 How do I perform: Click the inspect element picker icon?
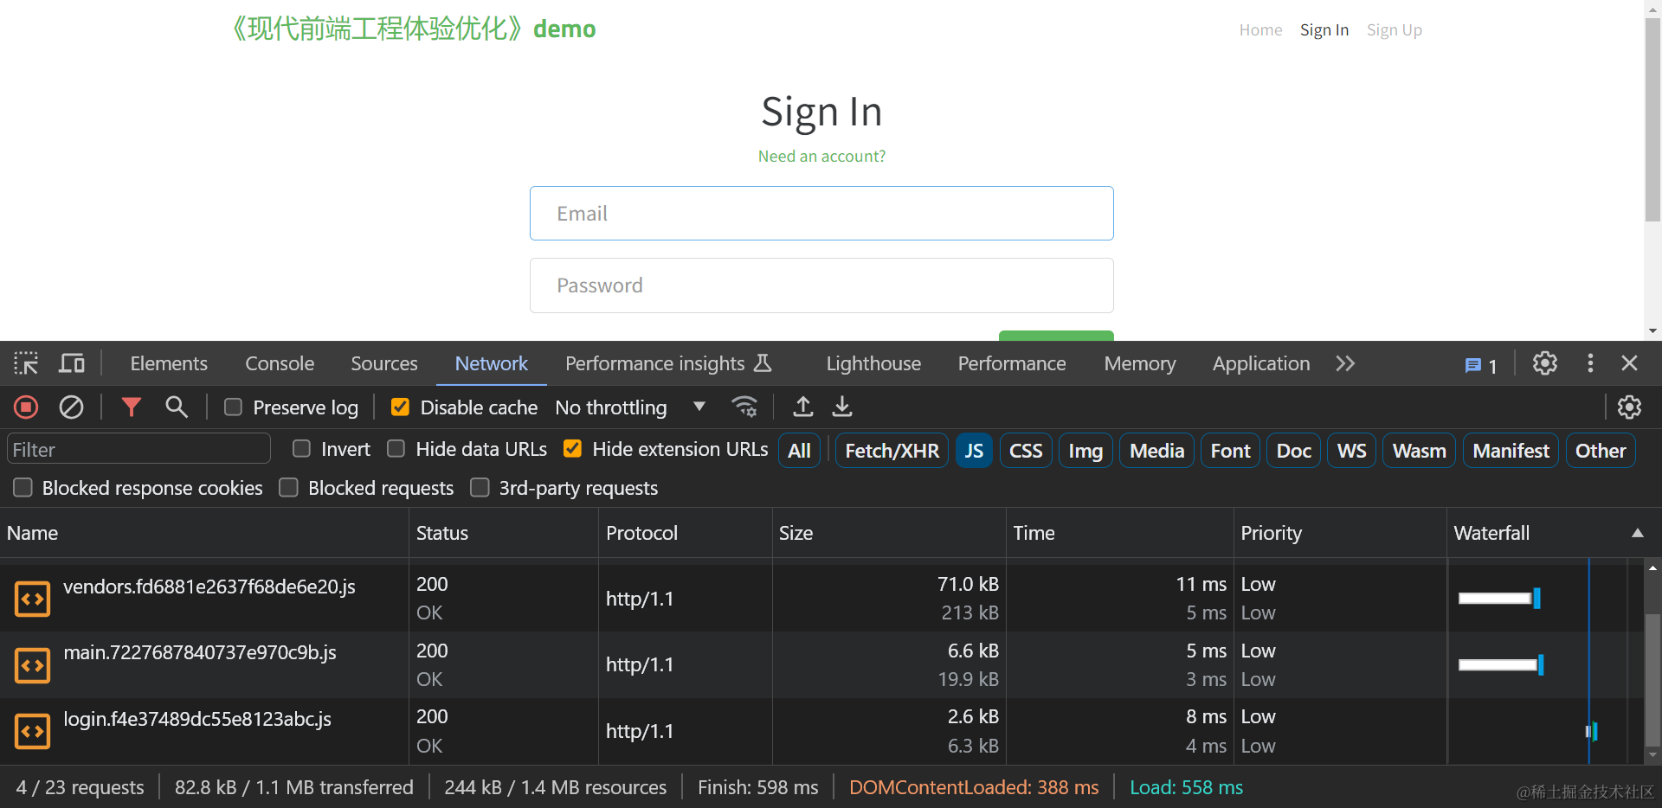coord(26,363)
